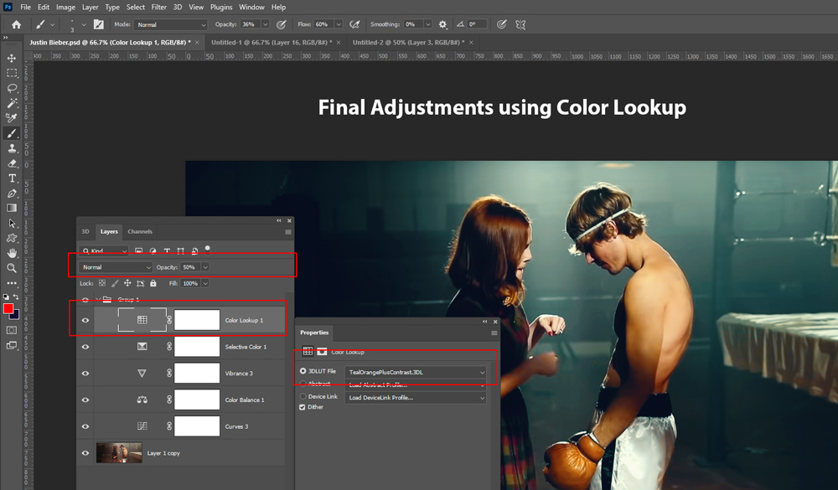Change the screen mode

[12, 345]
